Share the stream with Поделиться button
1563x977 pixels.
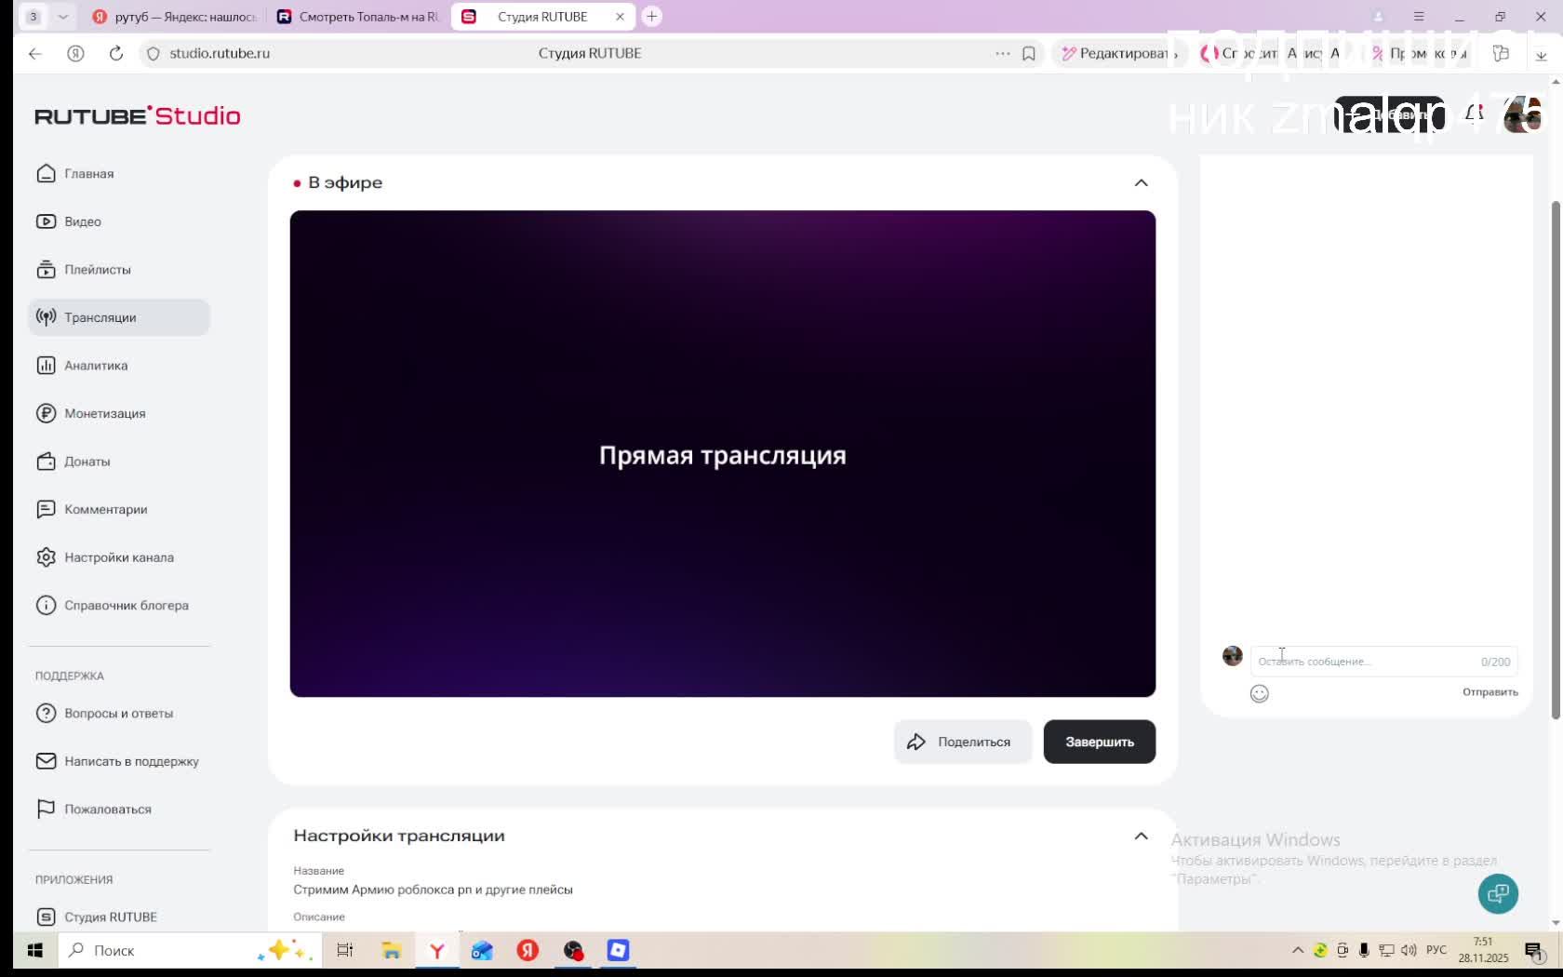[x=962, y=742]
